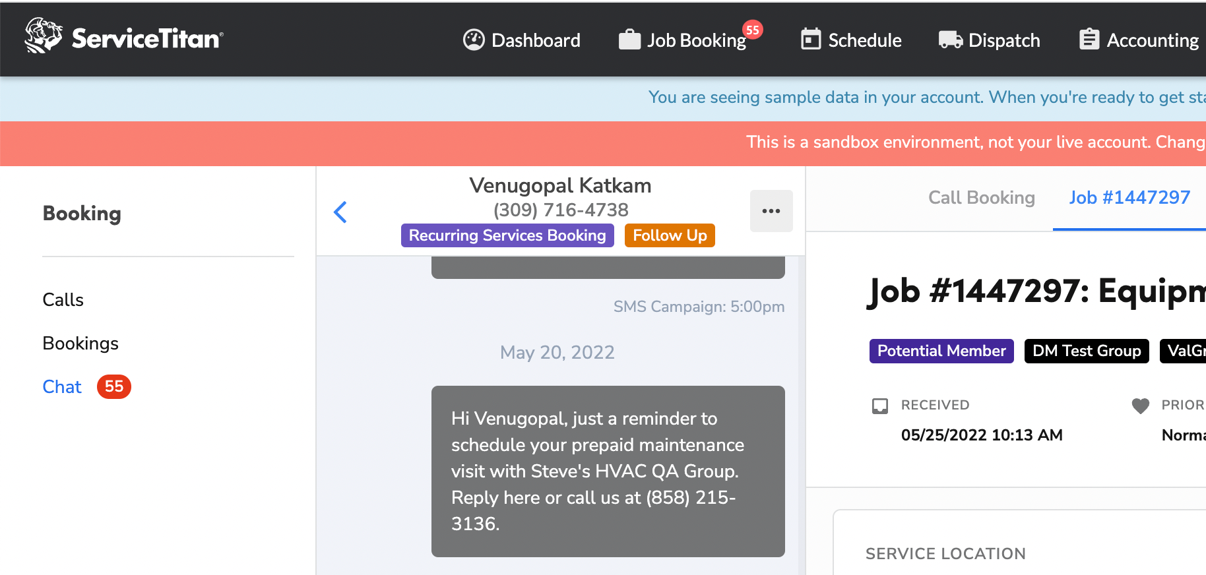Open the three-dots more options menu

(771, 211)
